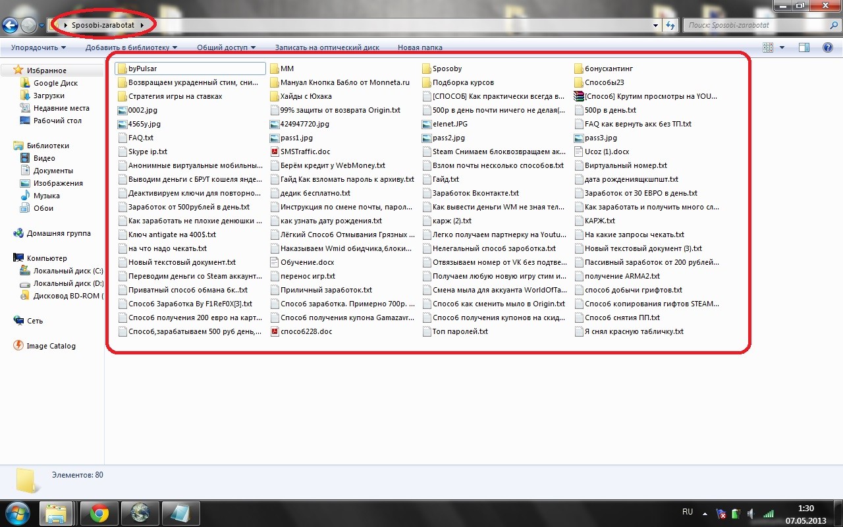The height and width of the screenshot is (527, 843).
Task: Select Компьютер in navigation pane
Action: [x=40, y=258]
